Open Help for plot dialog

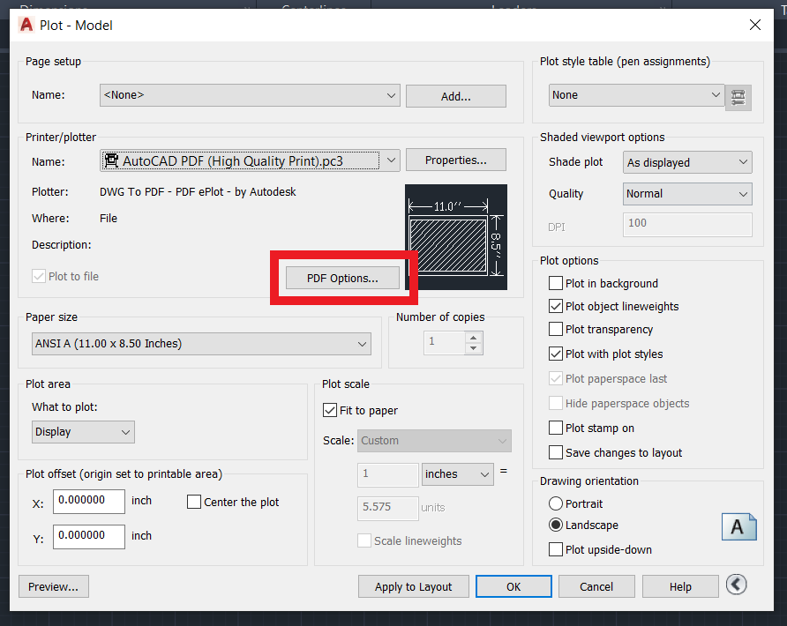[x=680, y=587]
